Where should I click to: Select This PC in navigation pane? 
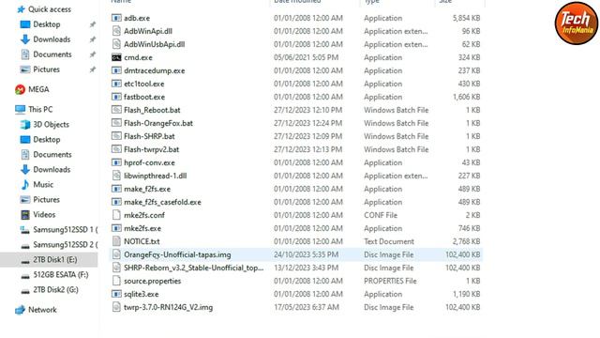[39, 109]
